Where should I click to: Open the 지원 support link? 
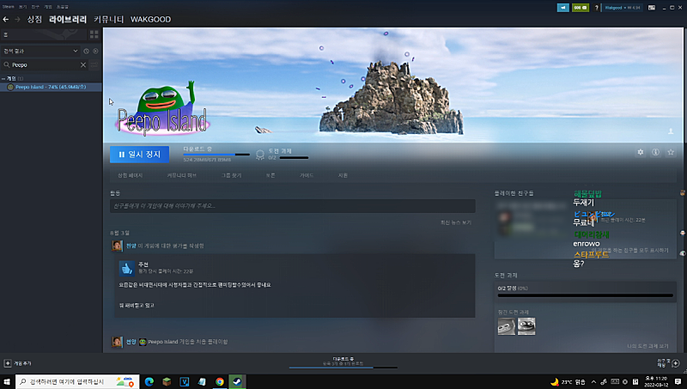click(343, 175)
